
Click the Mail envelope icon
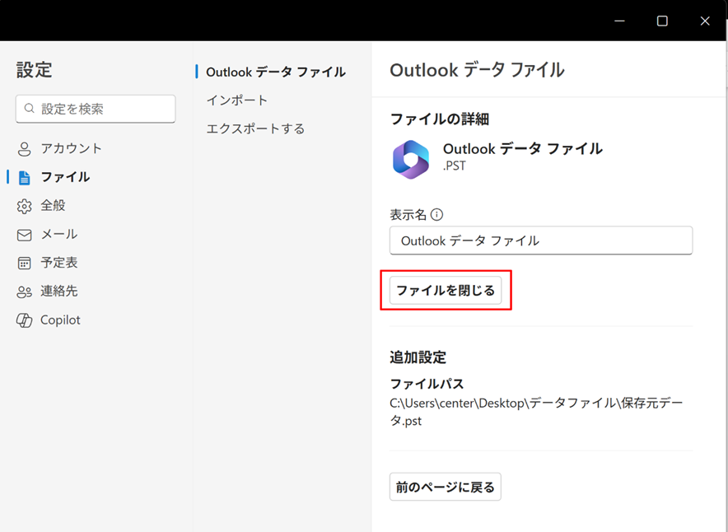(x=24, y=235)
